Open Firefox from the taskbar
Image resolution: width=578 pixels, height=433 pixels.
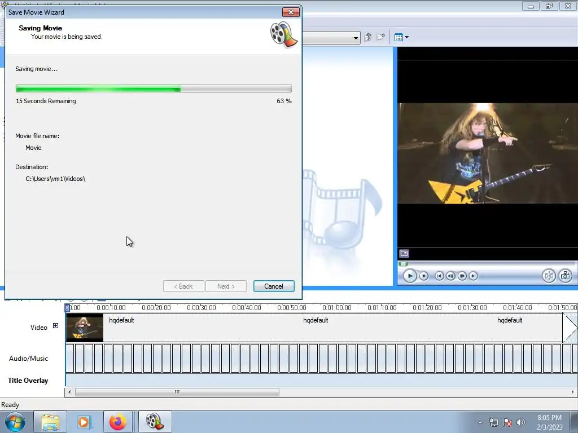coord(118,422)
